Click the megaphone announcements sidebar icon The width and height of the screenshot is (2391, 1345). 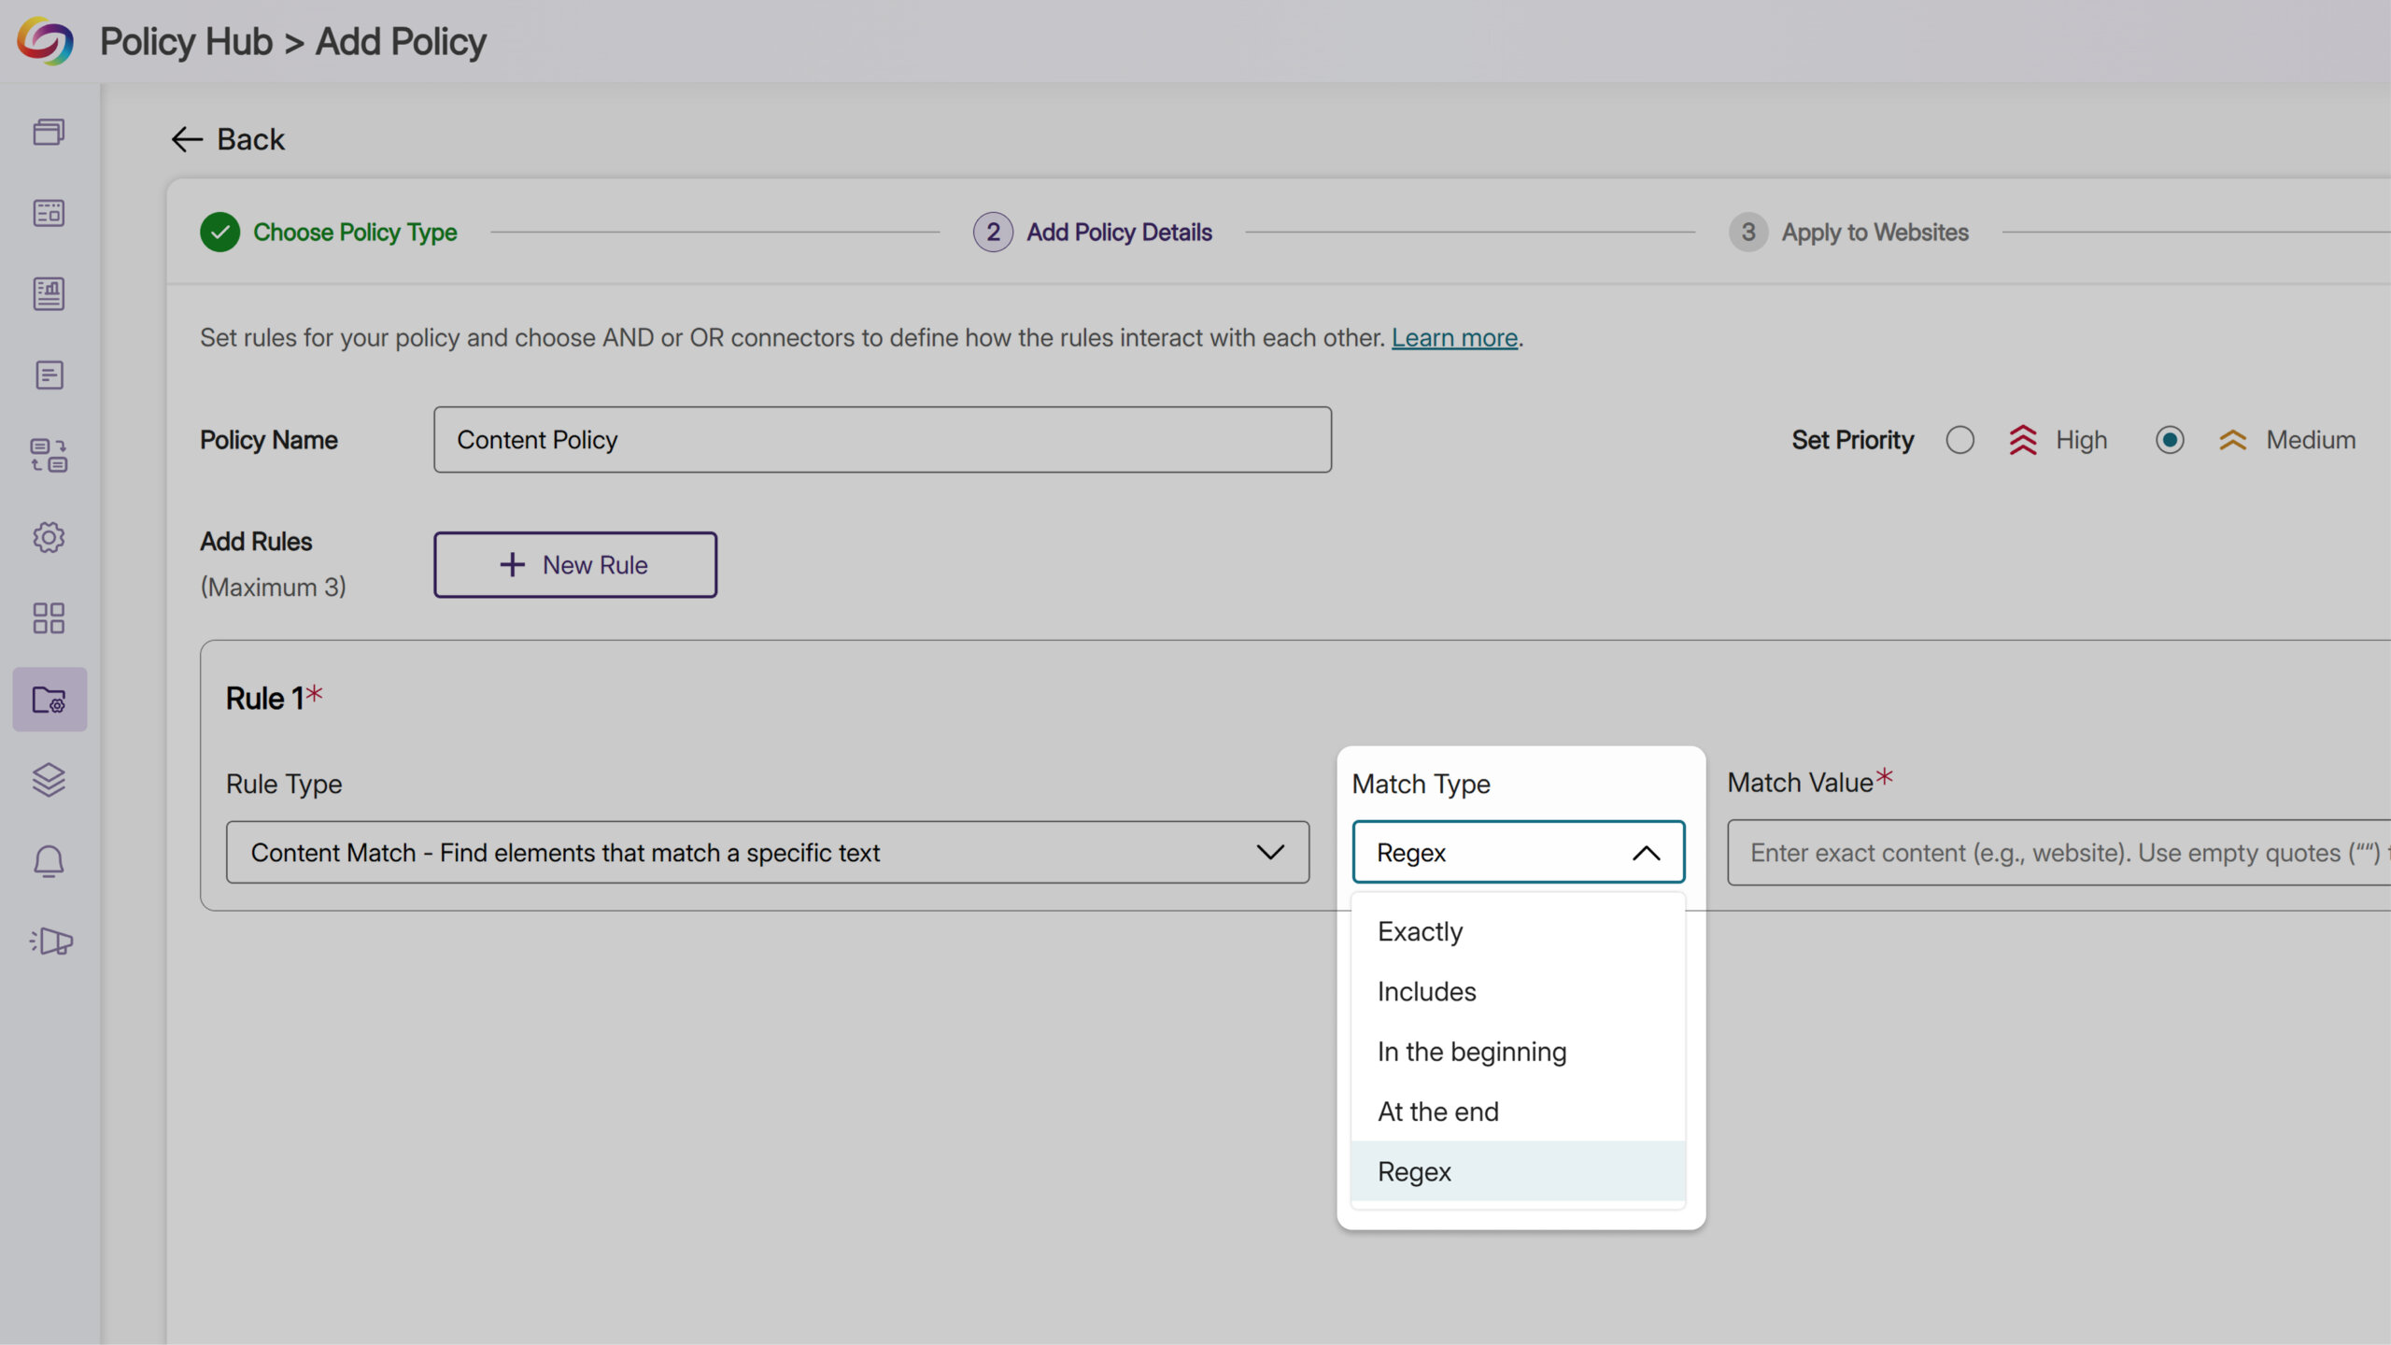[50, 941]
